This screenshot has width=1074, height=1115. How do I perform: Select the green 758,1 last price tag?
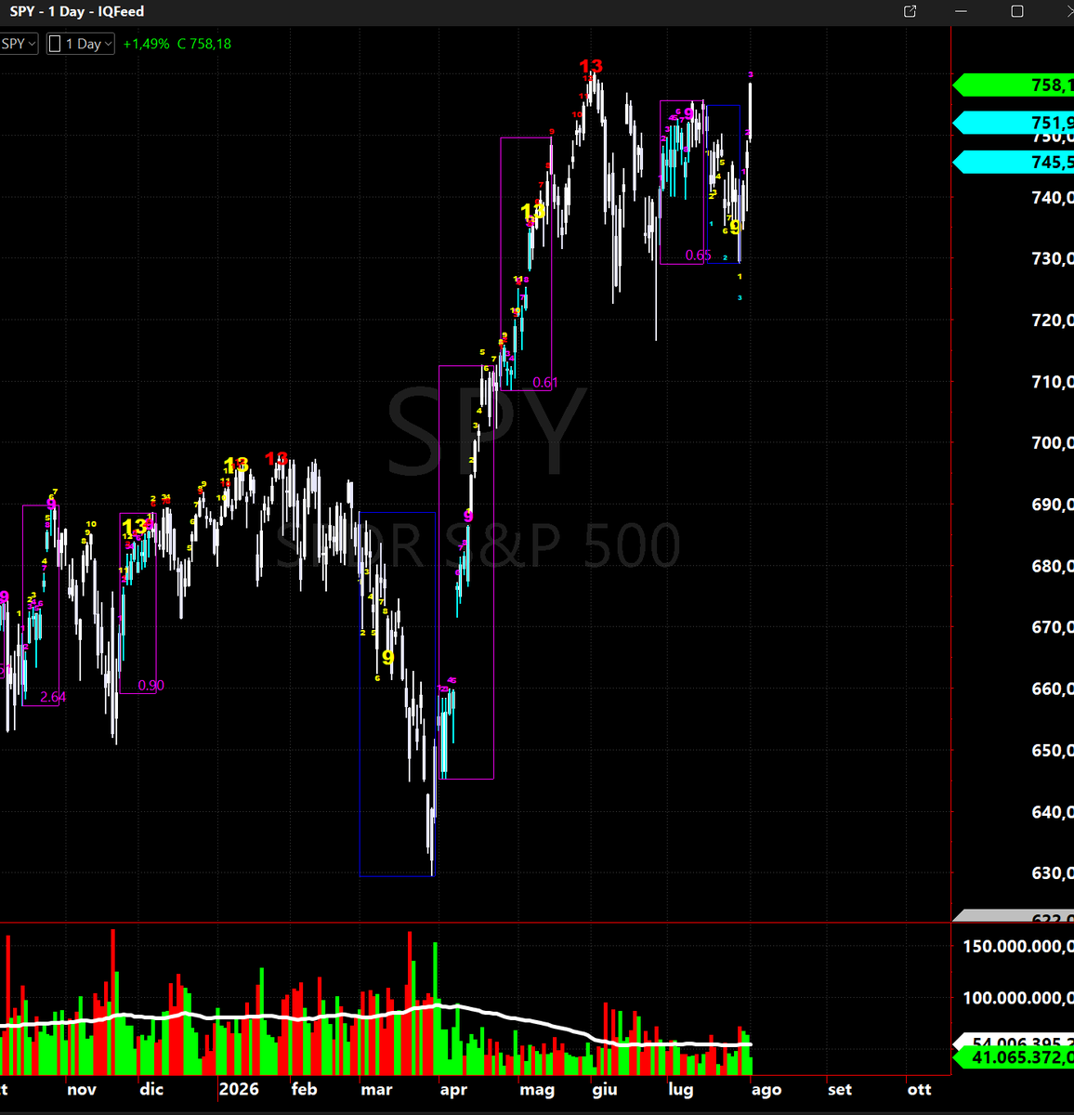click(x=1014, y=85)
